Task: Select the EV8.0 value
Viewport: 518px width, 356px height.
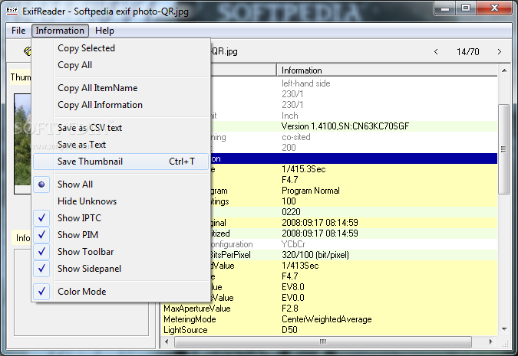Action: coord(293,287)
